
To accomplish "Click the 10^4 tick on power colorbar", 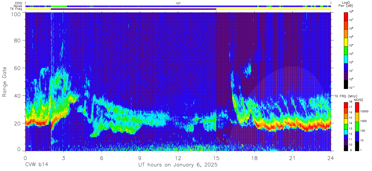I will 352,46.
